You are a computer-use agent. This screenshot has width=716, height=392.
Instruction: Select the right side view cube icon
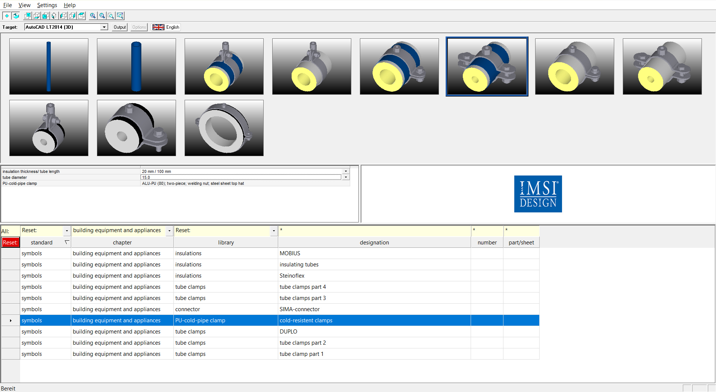click(x=72, y=16)
